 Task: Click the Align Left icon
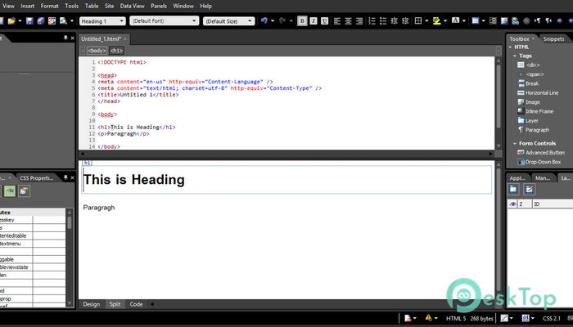coord(337,21)
